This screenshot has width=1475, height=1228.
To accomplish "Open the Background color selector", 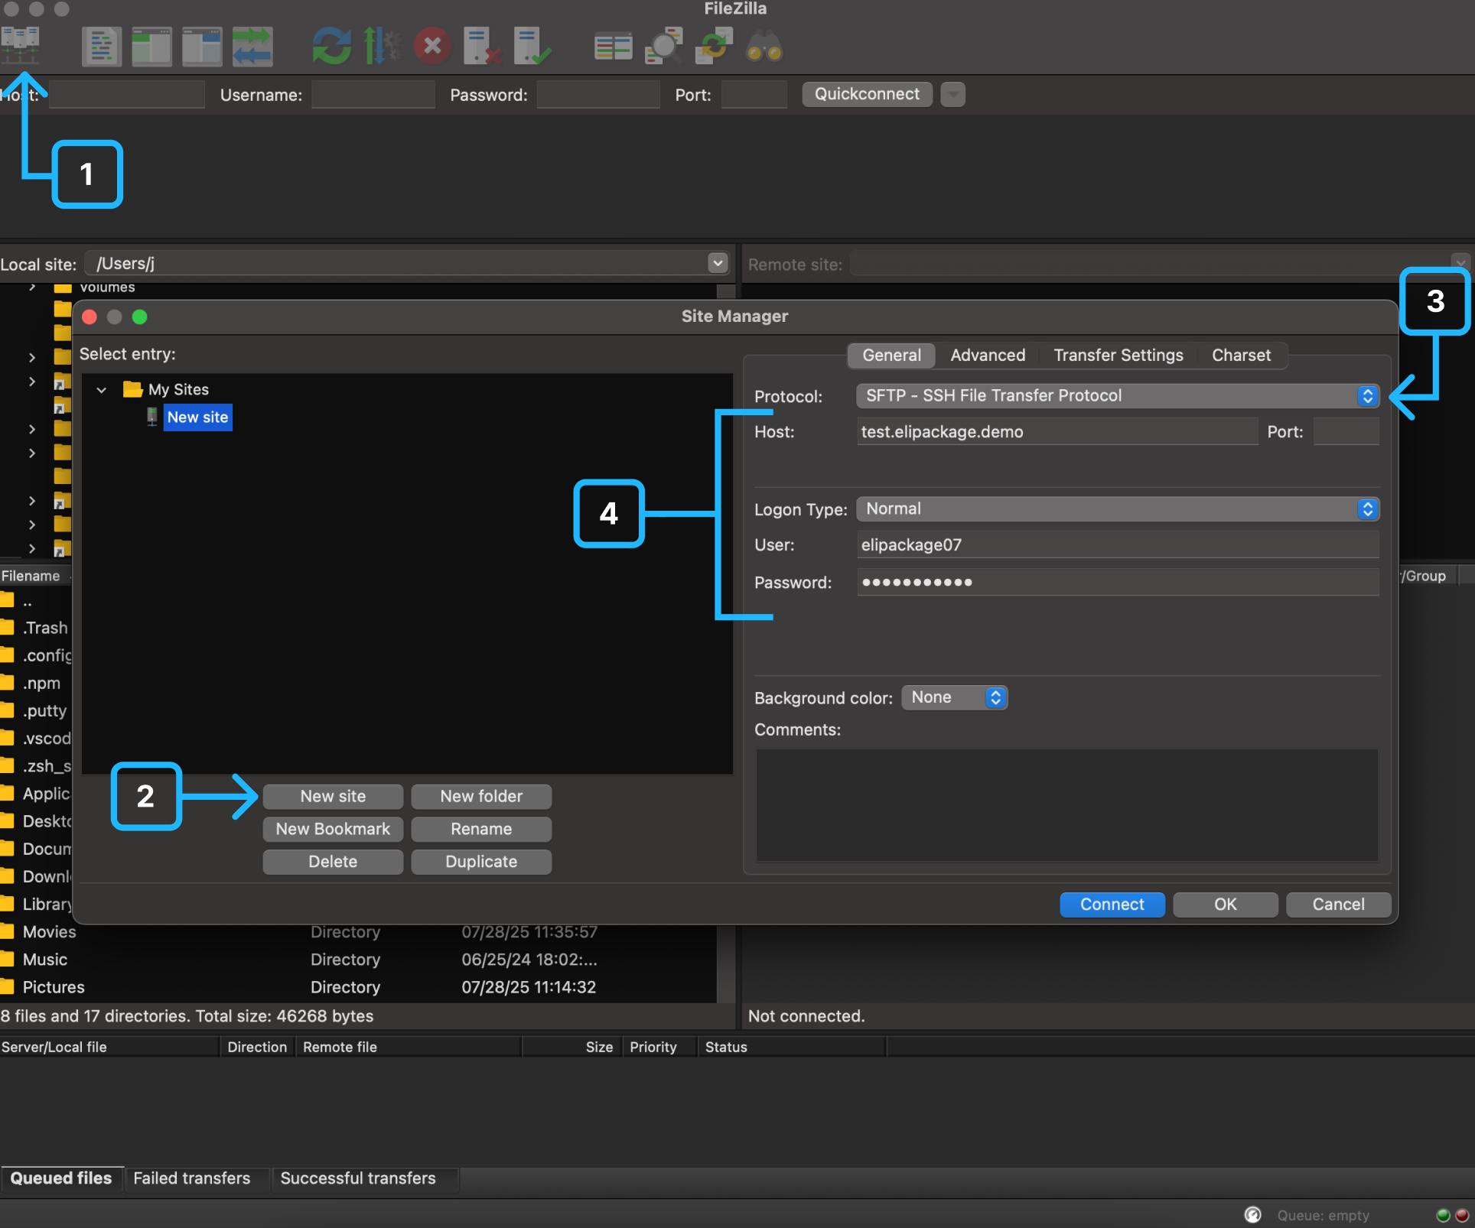I will 954,698.
